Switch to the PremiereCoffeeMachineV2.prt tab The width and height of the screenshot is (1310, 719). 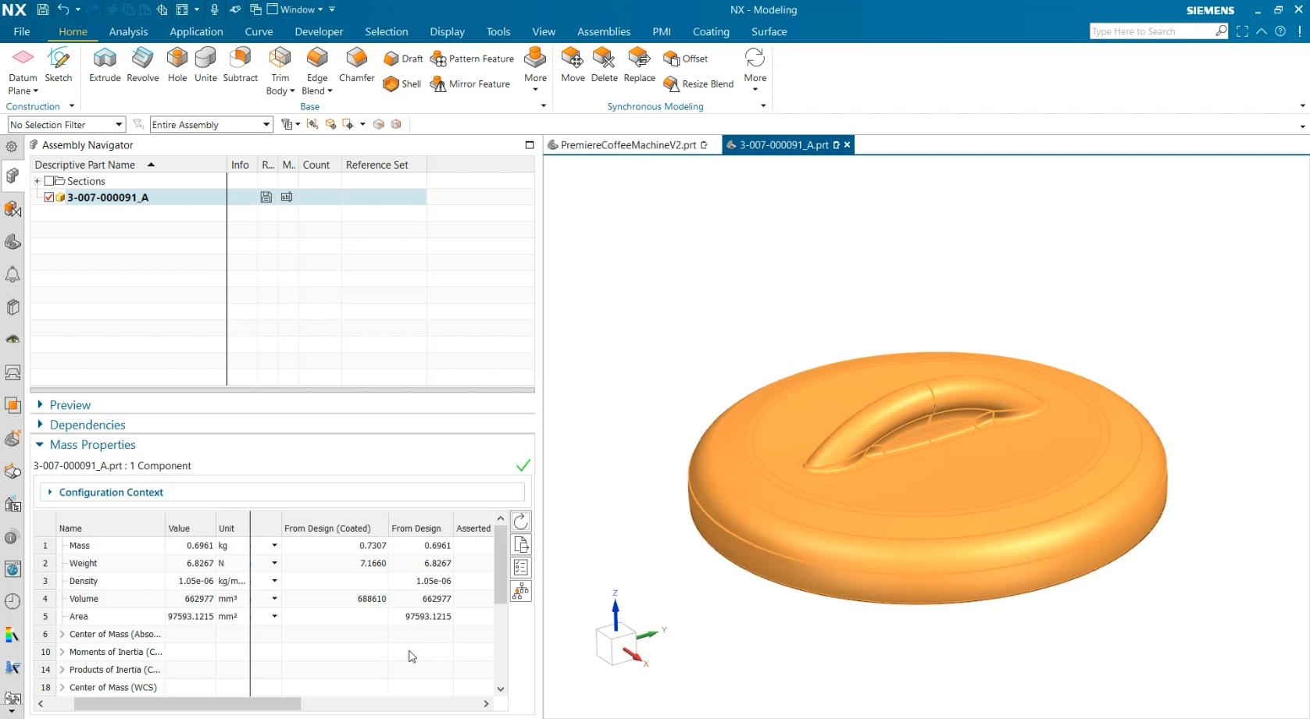pyautogui.click(x=627, y=145)
